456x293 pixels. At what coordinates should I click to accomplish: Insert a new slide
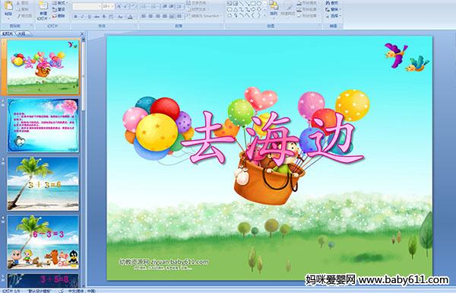[43, 11]
